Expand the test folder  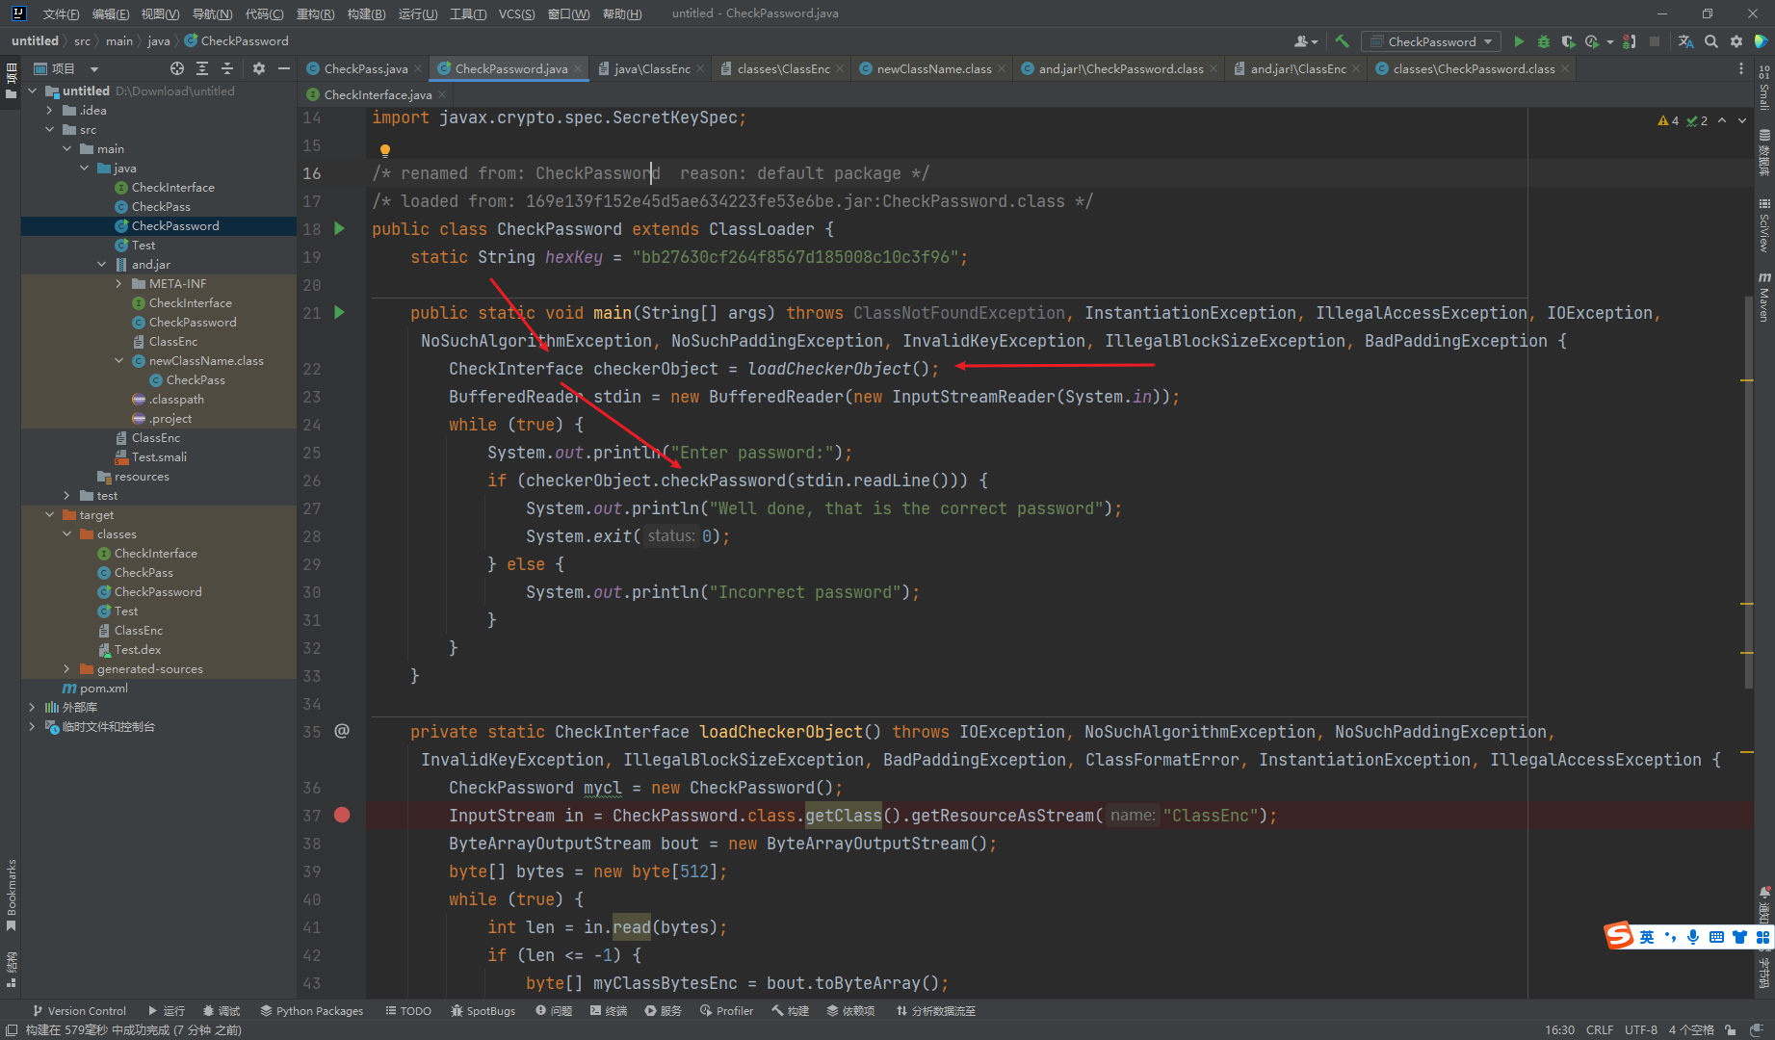pyautogui.click(x=66, y=495)
